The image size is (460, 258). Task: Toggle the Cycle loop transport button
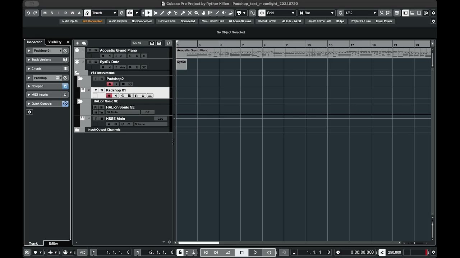(228, 252)
